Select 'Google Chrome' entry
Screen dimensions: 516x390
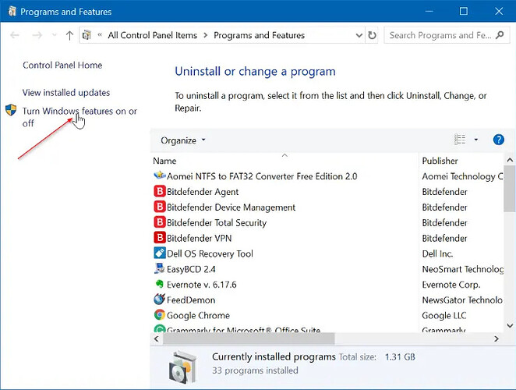[198, 316]
